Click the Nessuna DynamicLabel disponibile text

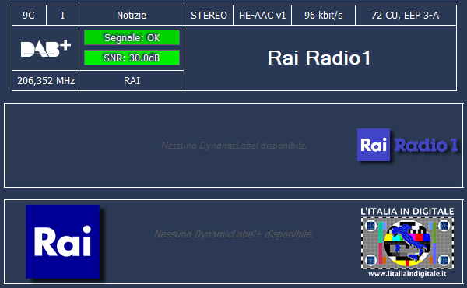point(233,146)
